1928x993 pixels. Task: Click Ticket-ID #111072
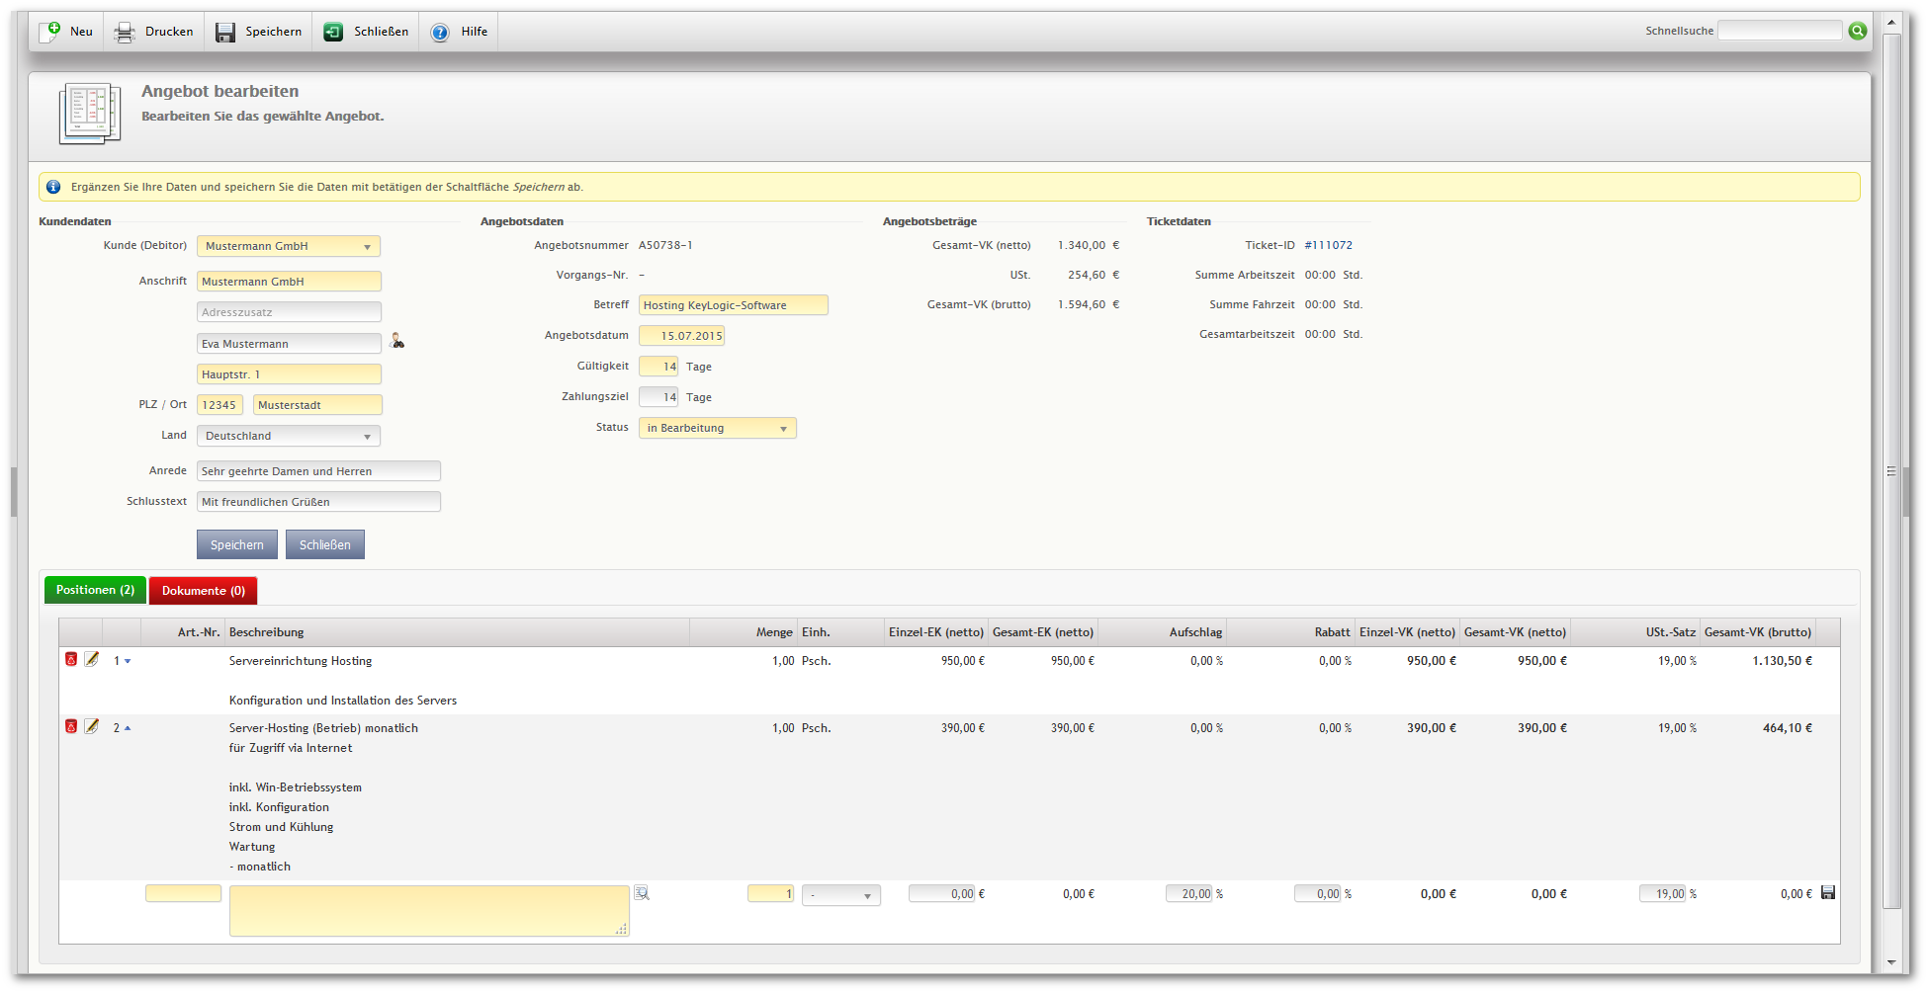(x=1328, y=245)
